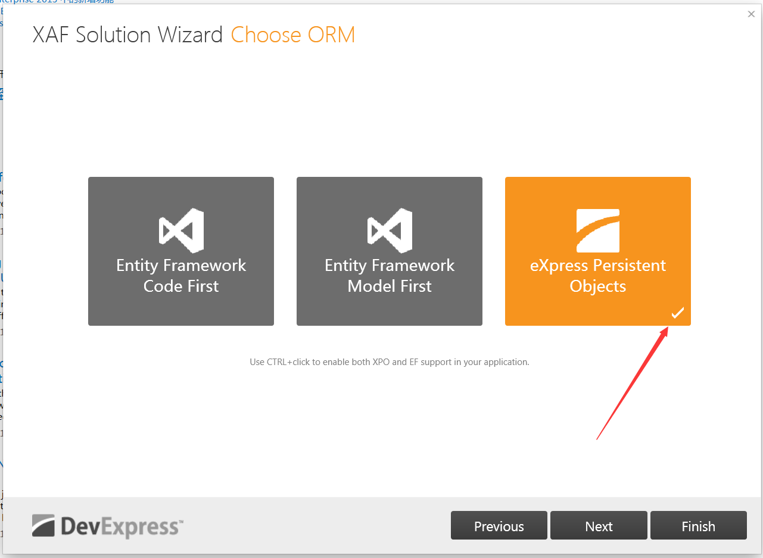This screenshot has height=558, width=763.
Task: Click the Visual Studio icon on Model First tile
Action: (x=390, y=230)
